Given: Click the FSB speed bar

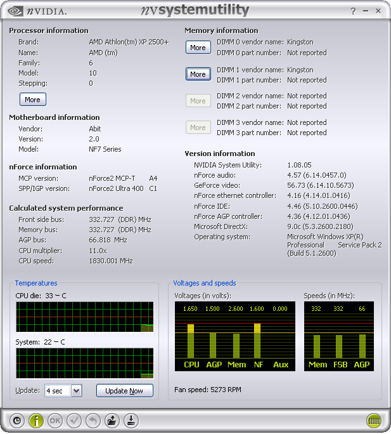Looking at the screenshot, I should click(x=339, y=346).
